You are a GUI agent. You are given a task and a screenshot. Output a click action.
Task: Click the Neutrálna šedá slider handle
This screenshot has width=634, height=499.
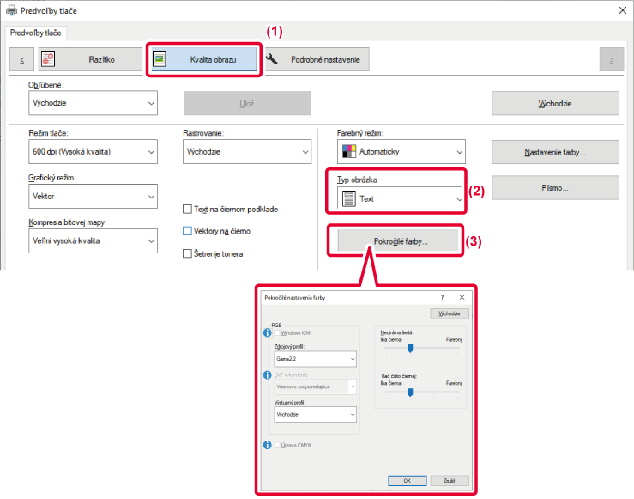click(411, 348)
